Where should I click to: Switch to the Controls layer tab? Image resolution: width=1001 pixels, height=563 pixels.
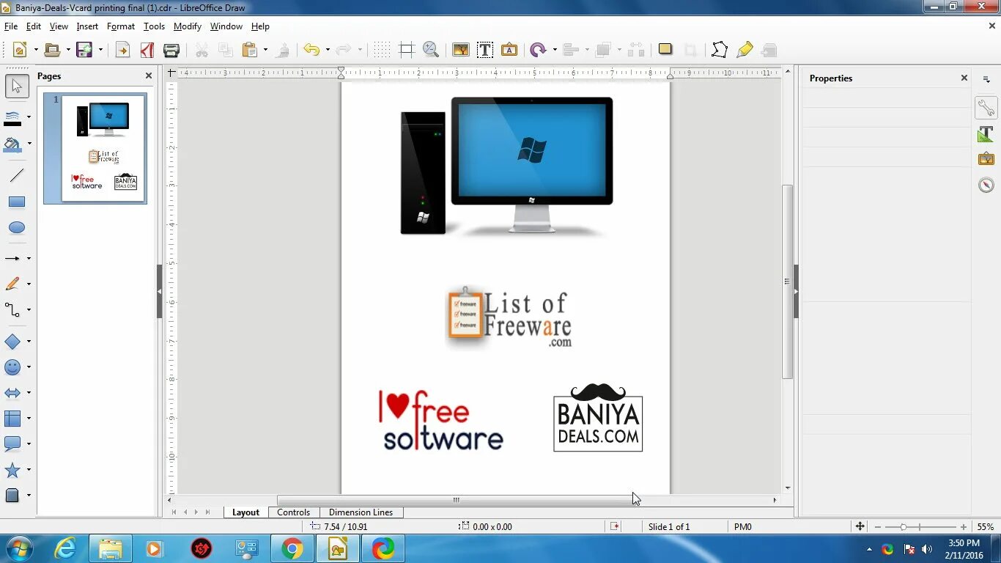click(x=294, y=512)
